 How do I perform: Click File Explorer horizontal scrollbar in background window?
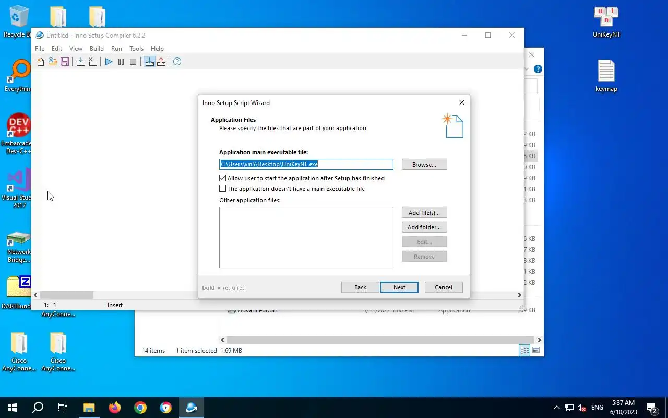[x=381, y=340]
